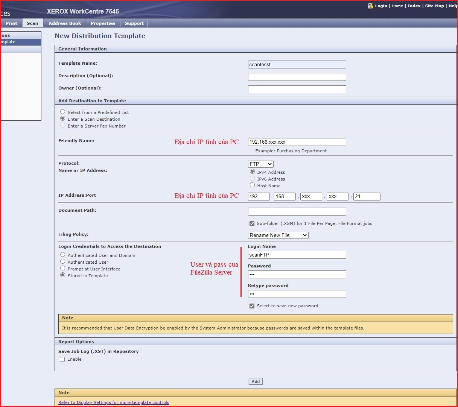
Task: Open the Login link
Action: (x=381, y=6)
